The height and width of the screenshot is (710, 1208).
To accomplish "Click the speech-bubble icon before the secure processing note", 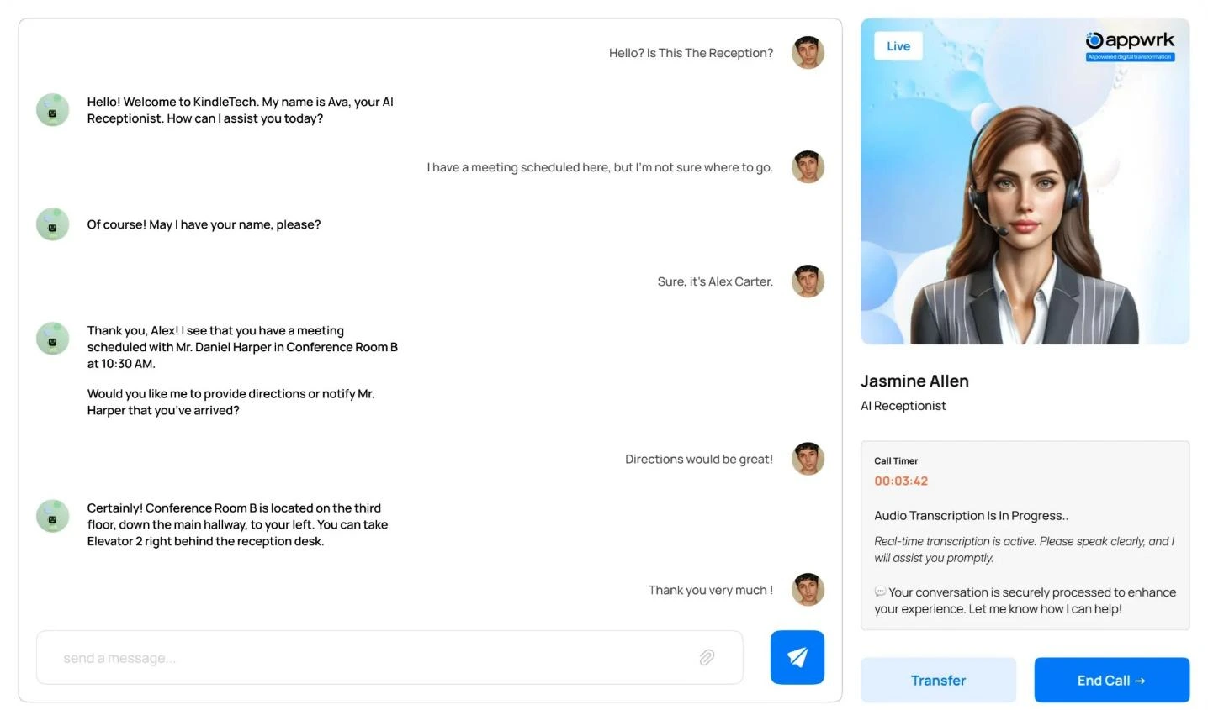I will point(880,592).
